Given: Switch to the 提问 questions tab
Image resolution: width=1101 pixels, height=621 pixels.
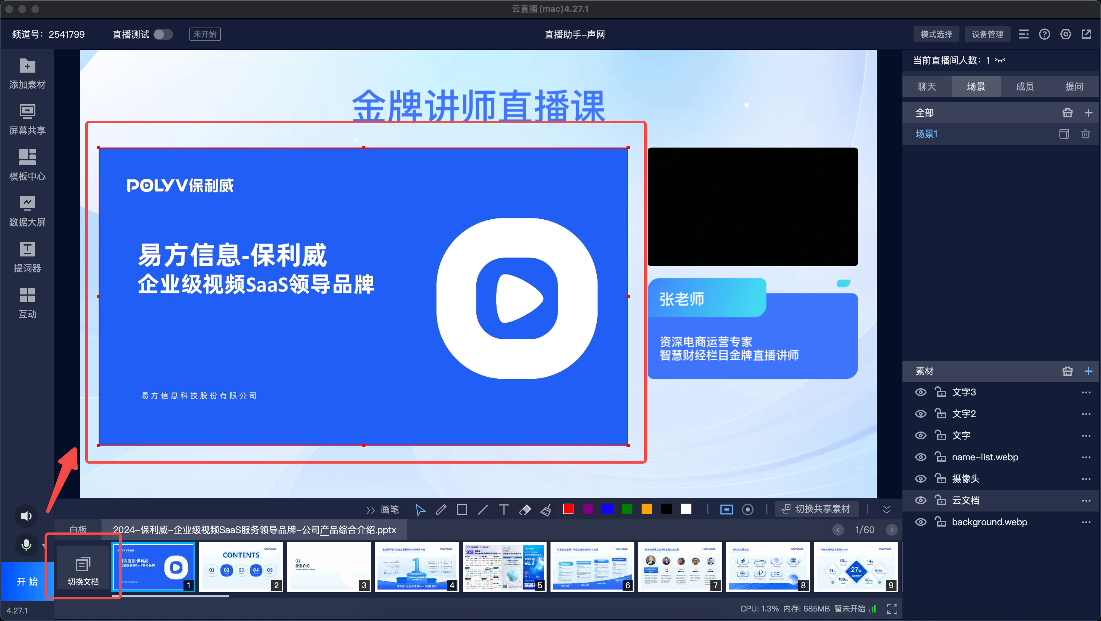Looking at the screenshot, I should pos(1074,86).
